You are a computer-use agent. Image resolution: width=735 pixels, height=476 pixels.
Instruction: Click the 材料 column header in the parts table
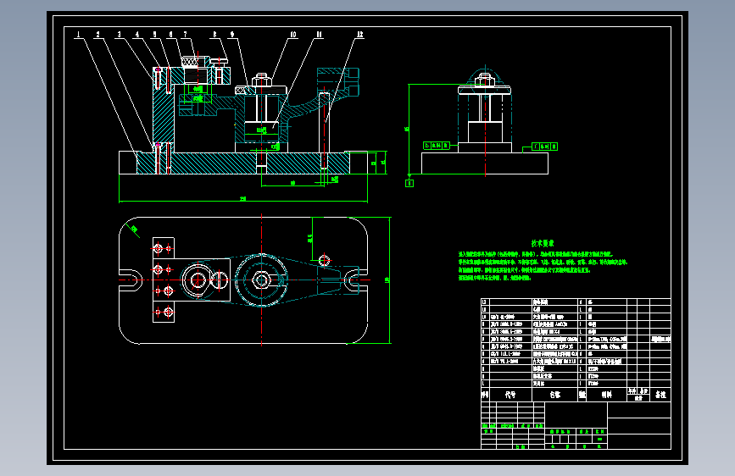(x=606, y=395)
